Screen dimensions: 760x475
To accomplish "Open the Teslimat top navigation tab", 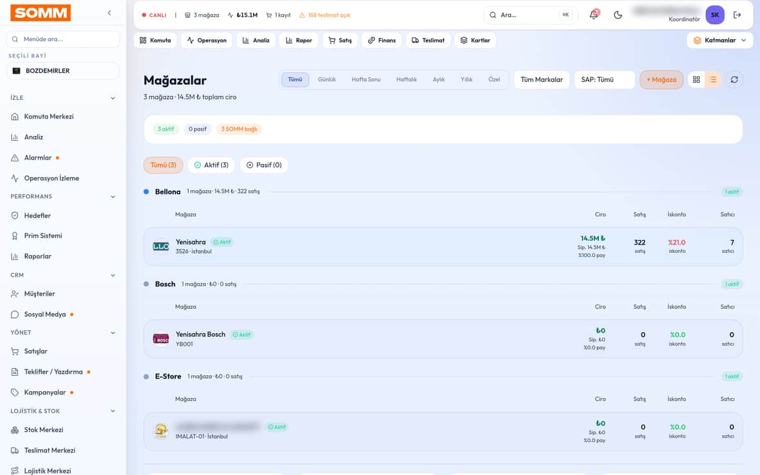I will coord(428,40).
